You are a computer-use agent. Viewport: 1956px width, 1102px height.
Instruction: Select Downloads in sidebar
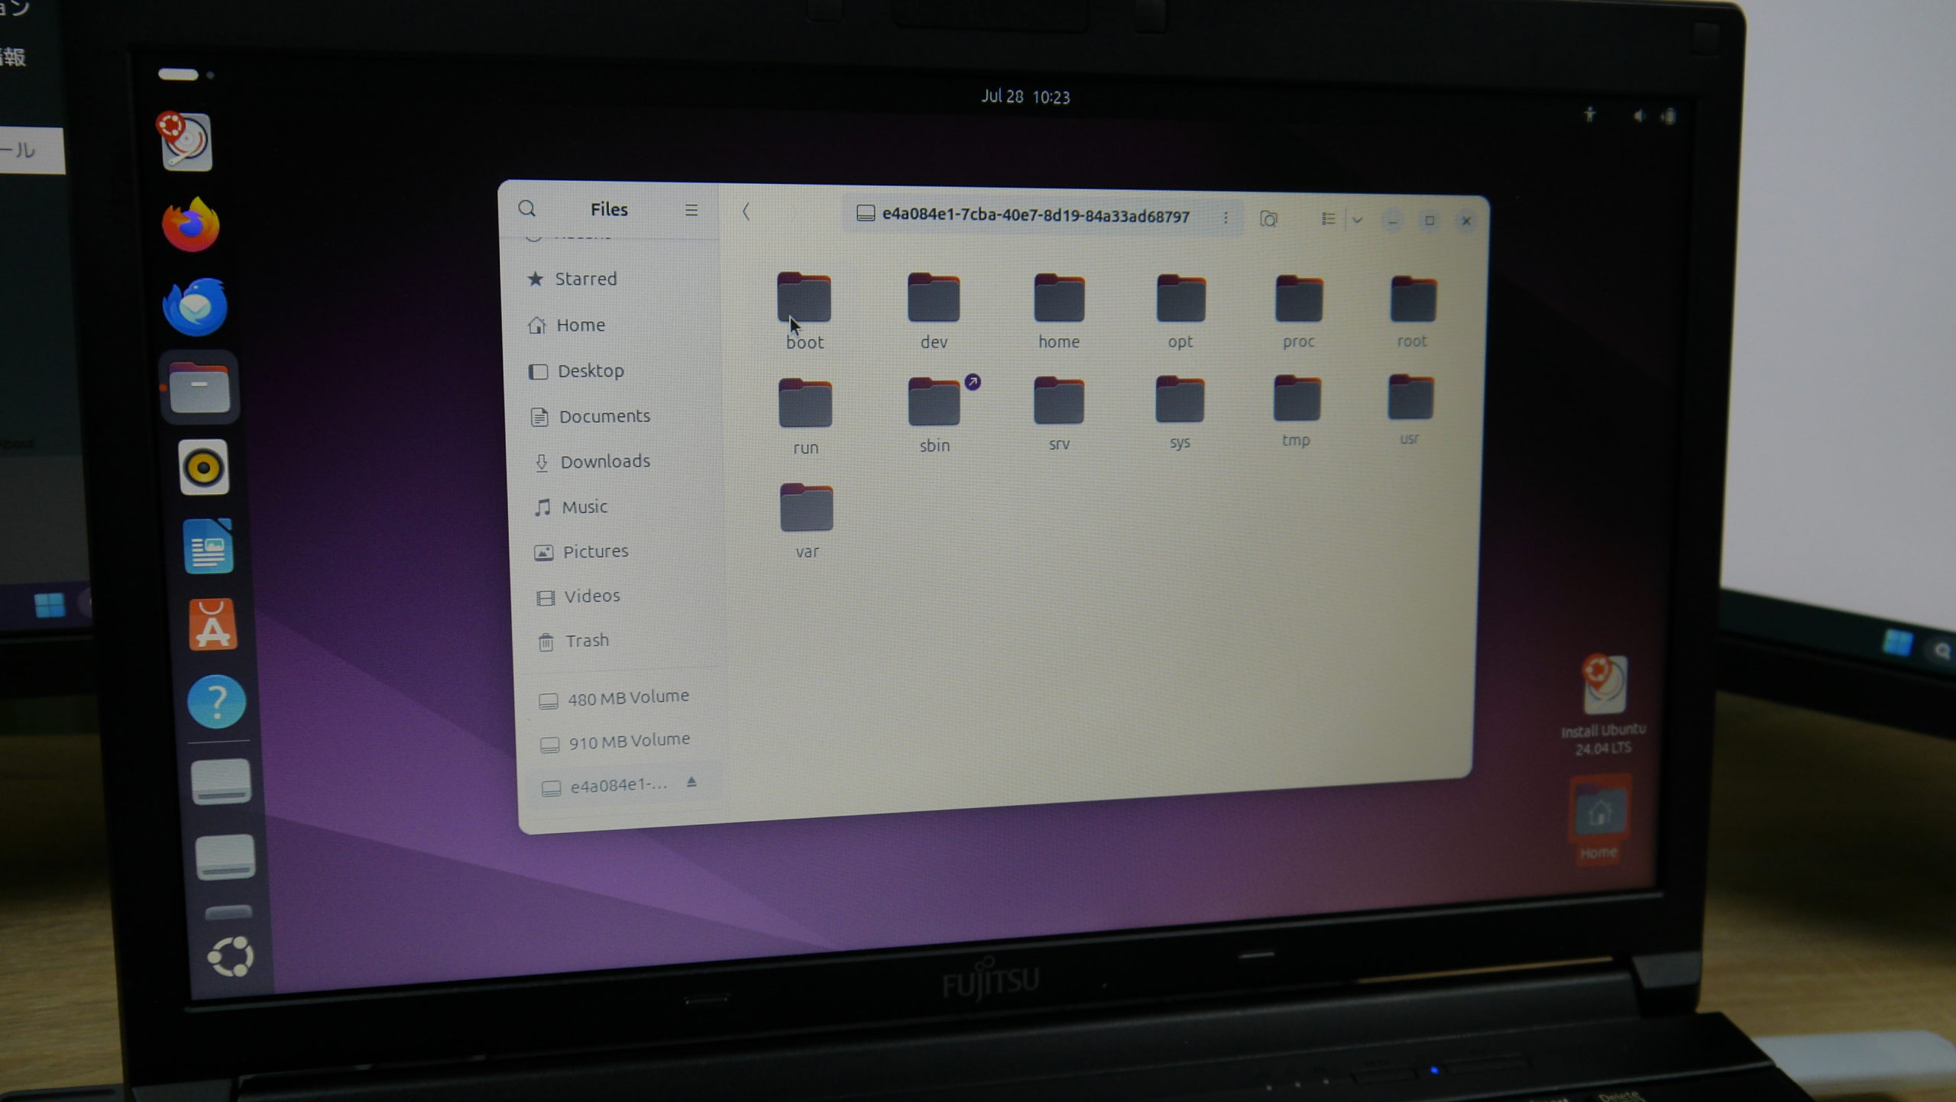click(x=604, y=461)
